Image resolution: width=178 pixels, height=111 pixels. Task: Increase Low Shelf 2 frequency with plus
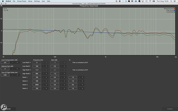tap(46, 66)
